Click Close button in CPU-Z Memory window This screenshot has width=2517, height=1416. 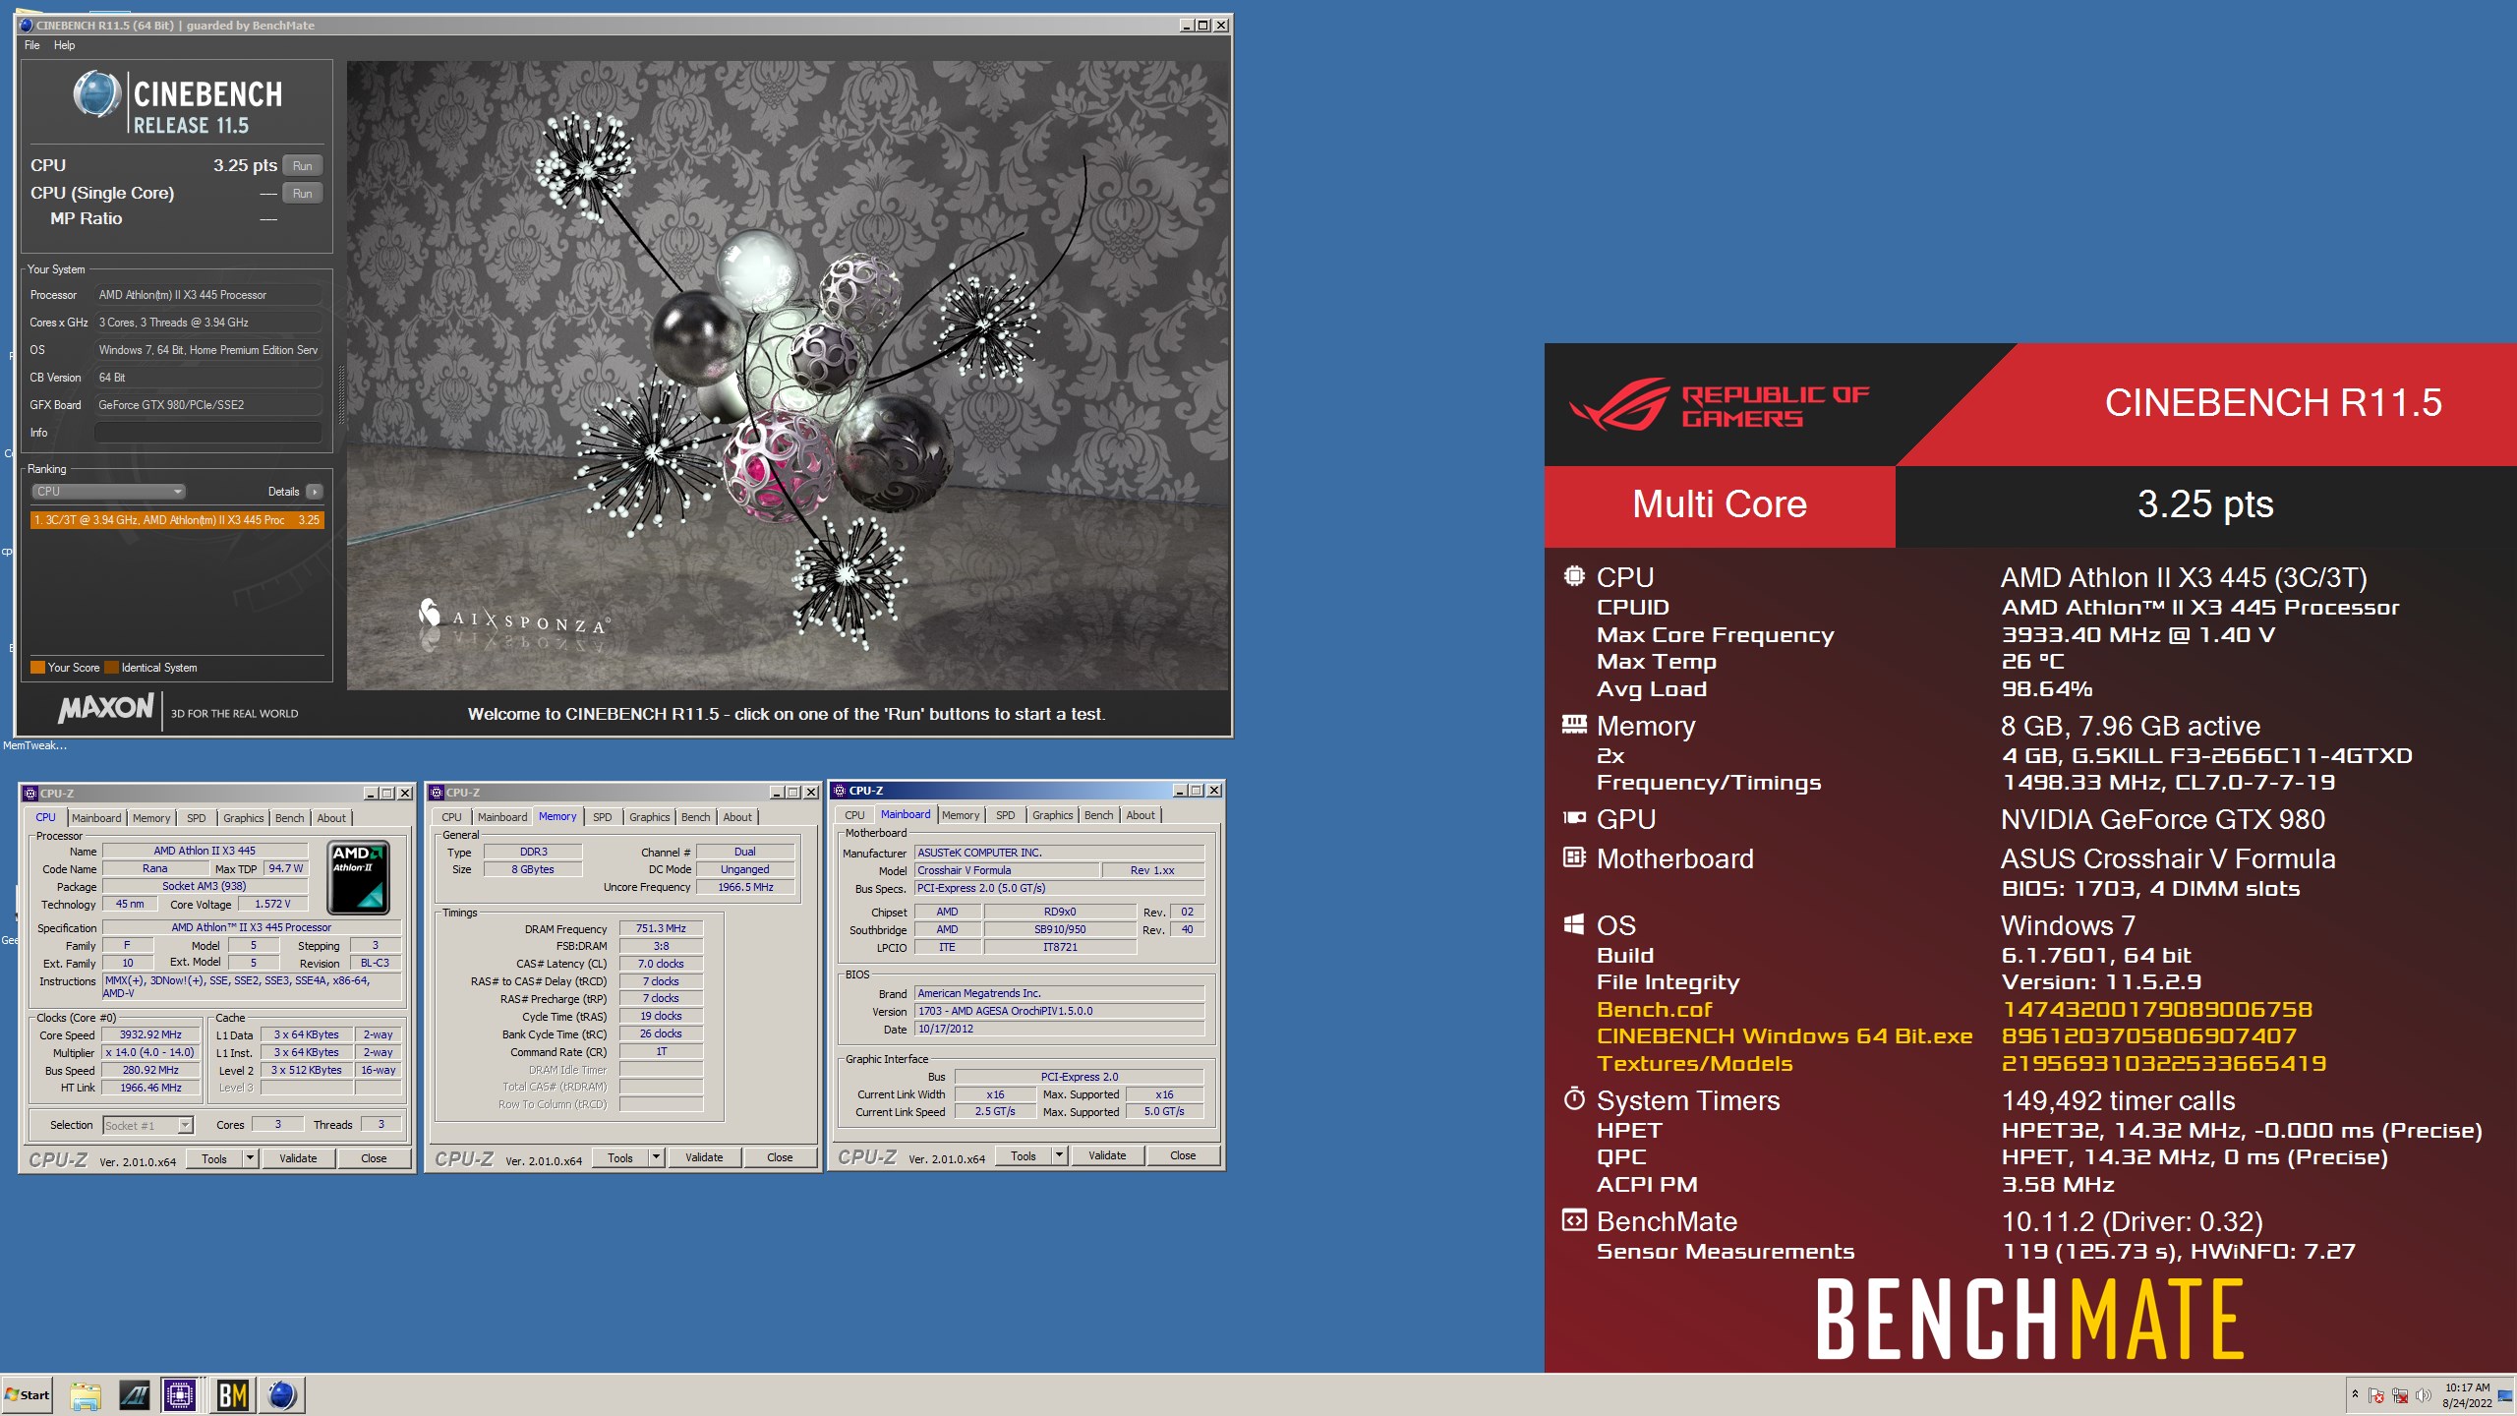pyautogui.click(x=780, y=1158)
